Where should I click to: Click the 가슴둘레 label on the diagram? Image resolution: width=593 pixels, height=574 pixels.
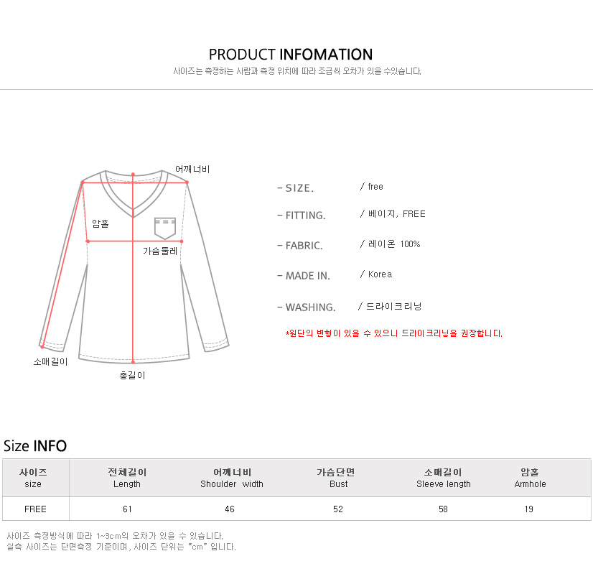tap(160, 251)
